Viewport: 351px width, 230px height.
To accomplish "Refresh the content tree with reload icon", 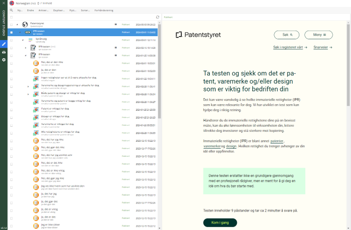I will tap(158, 17).
